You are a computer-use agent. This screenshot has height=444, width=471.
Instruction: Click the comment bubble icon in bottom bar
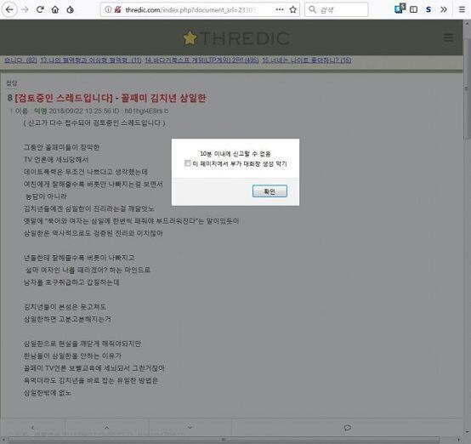pos(347,428)
